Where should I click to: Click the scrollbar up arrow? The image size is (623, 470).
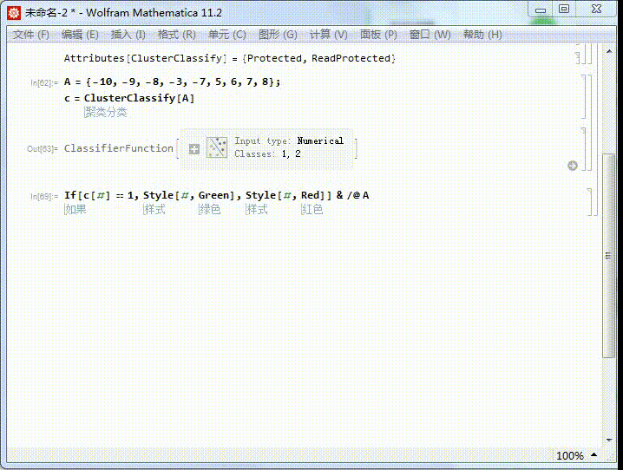pyautogui.click(x=609, y=51)
